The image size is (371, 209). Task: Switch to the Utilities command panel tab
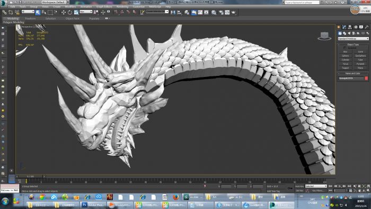point(367,27)
